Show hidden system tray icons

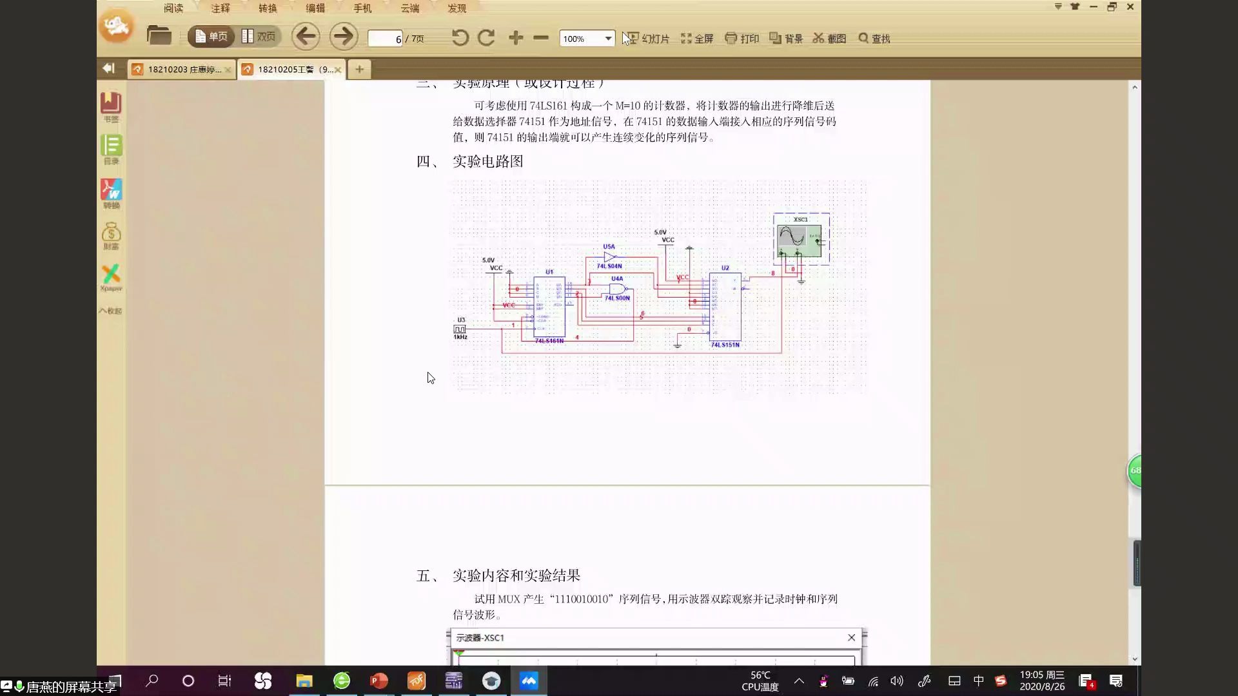pyautogui.click(x=799, y=681)
